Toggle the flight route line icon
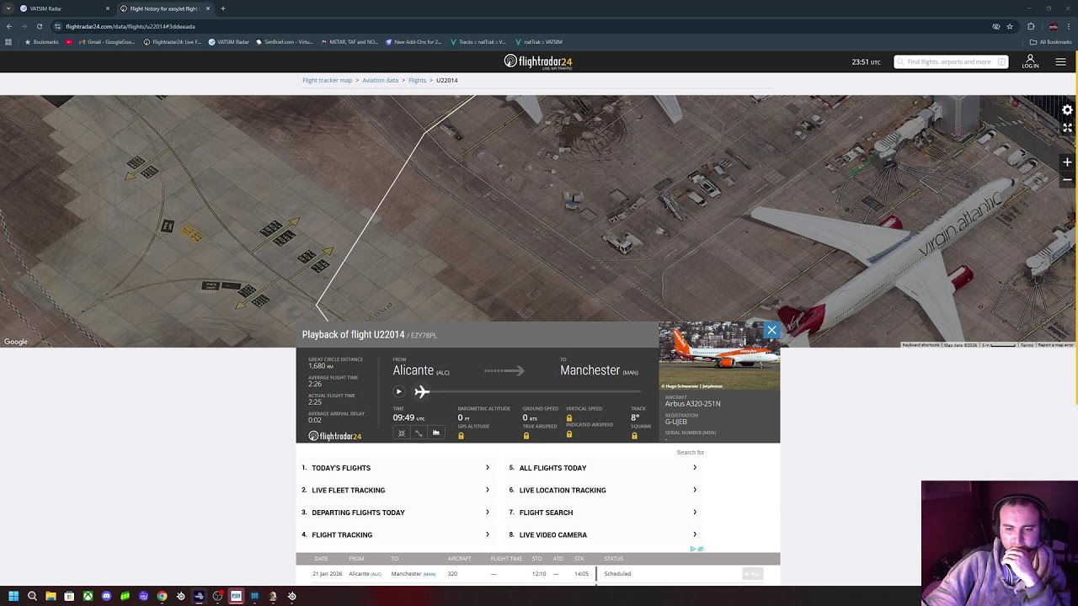 coord(419,433)
